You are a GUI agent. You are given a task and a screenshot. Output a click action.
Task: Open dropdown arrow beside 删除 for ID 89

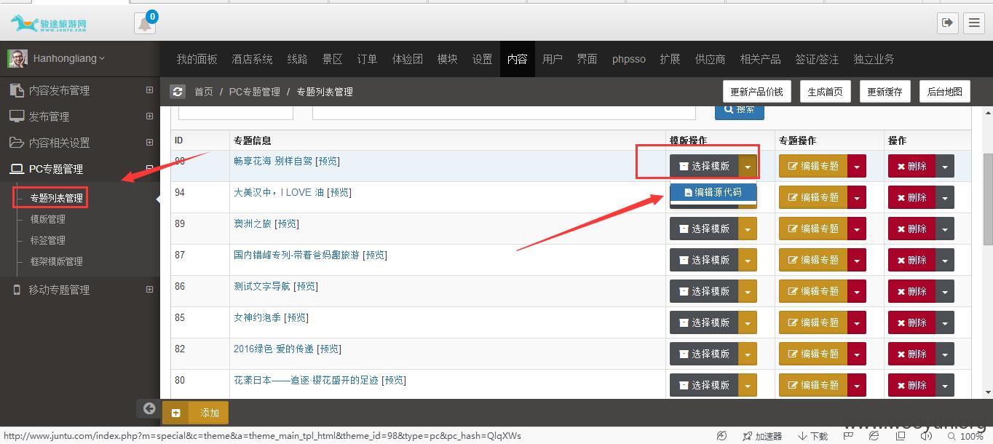(945, 229)
